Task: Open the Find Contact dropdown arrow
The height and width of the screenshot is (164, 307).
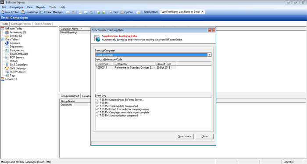Action: click(x=203, y=12)
